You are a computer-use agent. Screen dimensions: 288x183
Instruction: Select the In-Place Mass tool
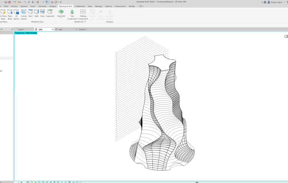point(3,14)
